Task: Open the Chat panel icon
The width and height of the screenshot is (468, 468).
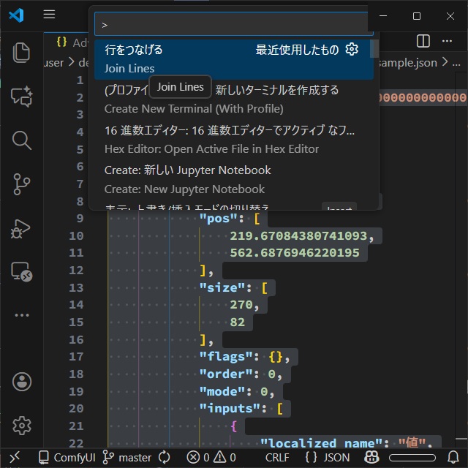Action: (x=22, y=96)
